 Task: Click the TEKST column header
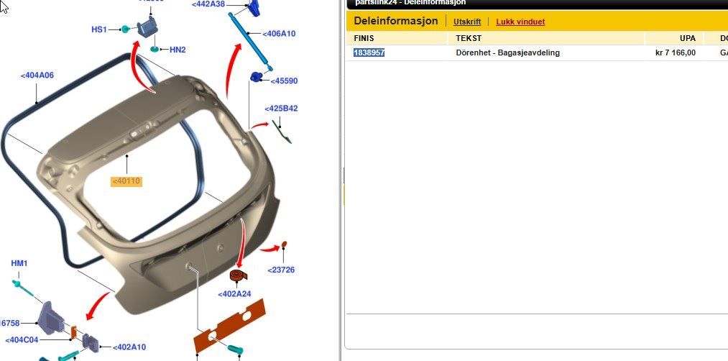(469, 38)
